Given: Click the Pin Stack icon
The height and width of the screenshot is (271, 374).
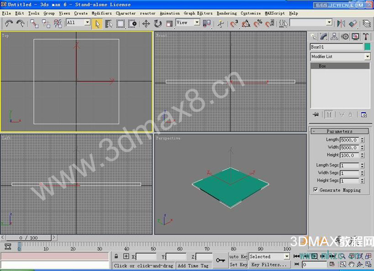Looking at the screenshot, I should point(316,114).
